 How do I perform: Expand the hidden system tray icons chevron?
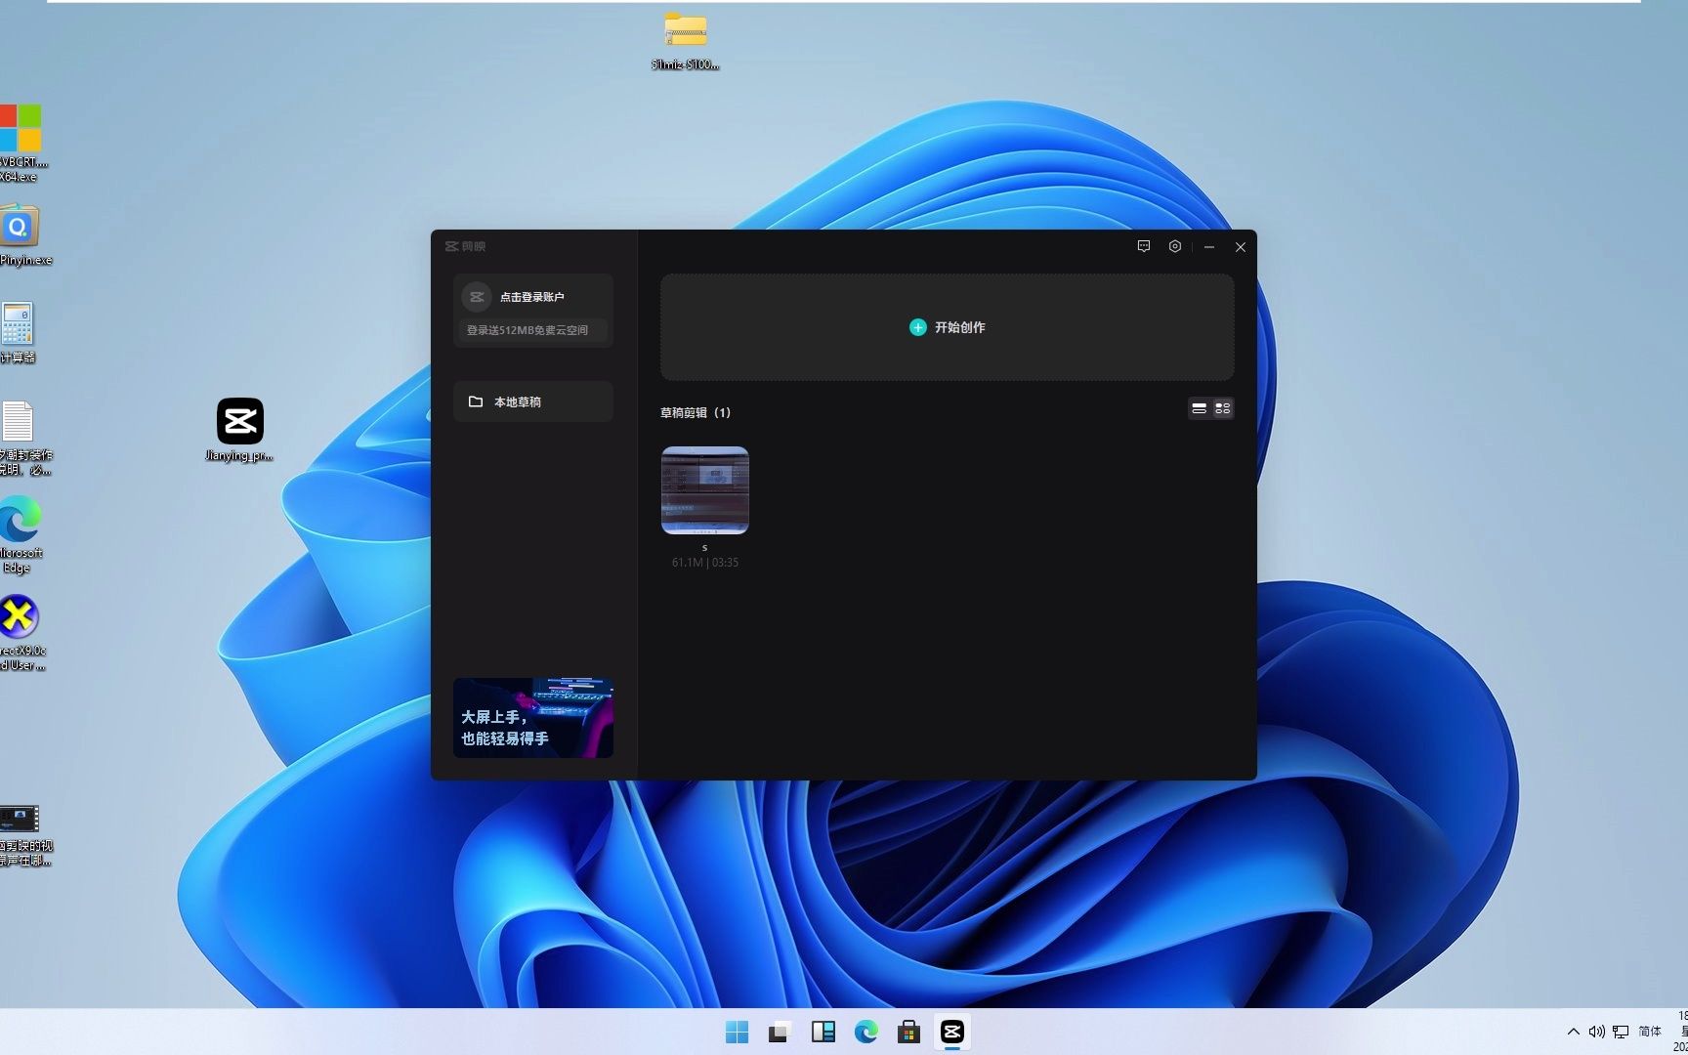(1573, 1032)
